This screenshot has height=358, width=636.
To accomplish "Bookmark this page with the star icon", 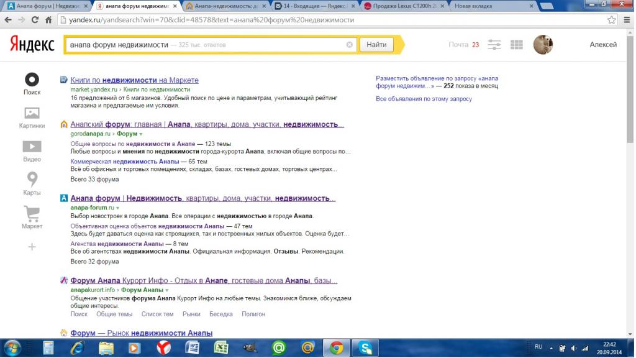I will tap(611, 20).
